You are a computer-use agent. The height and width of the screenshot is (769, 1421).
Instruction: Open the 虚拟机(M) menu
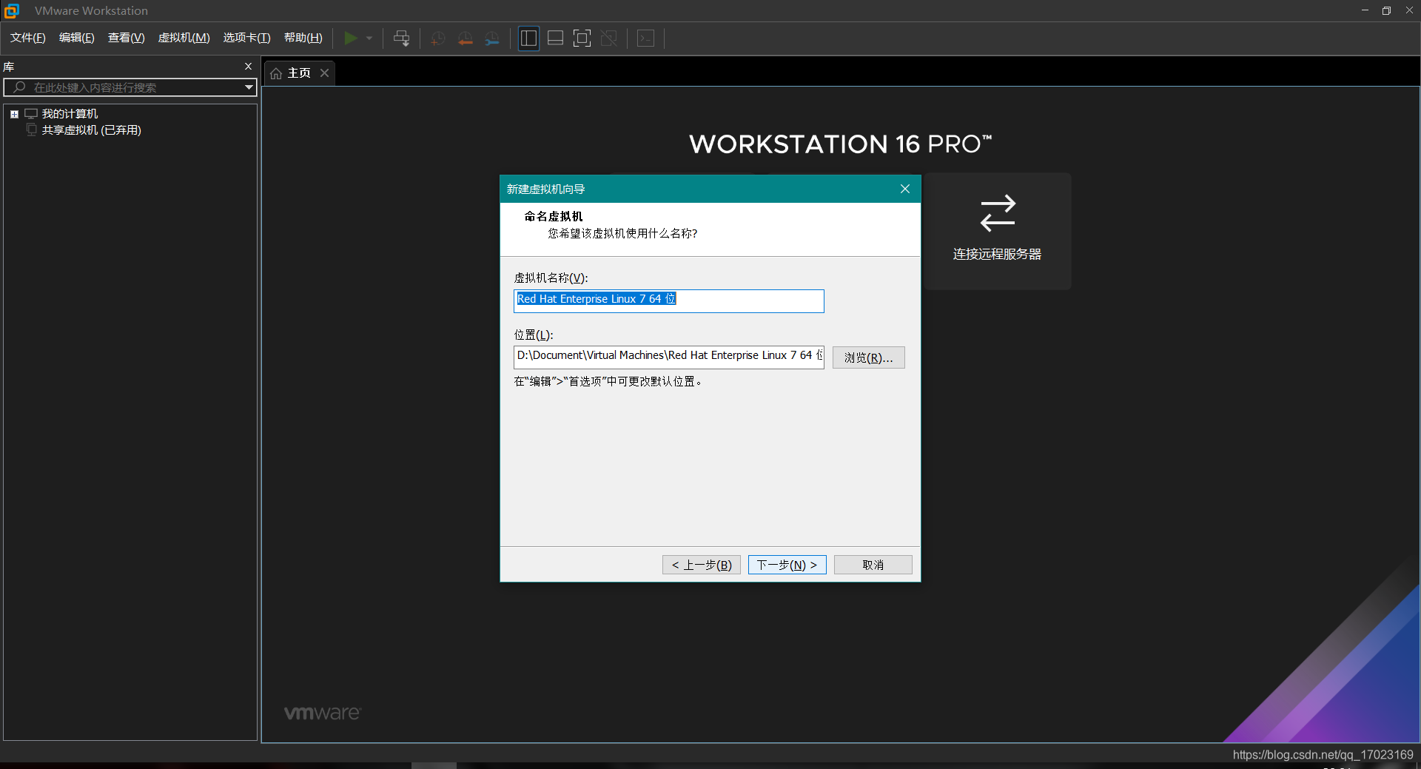[184, 38]
